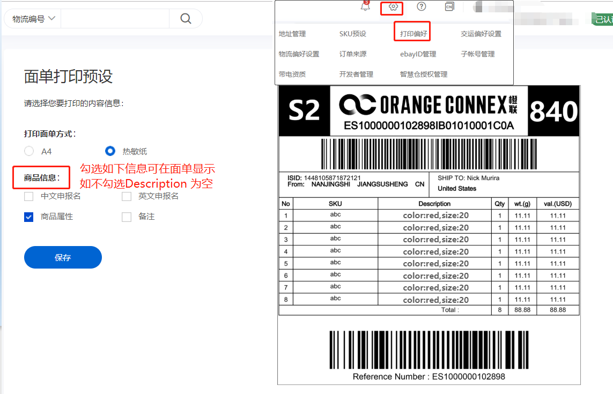Click the search magnifier icon
The height and width of the screenshot is (394, 613).
(186, 18)
